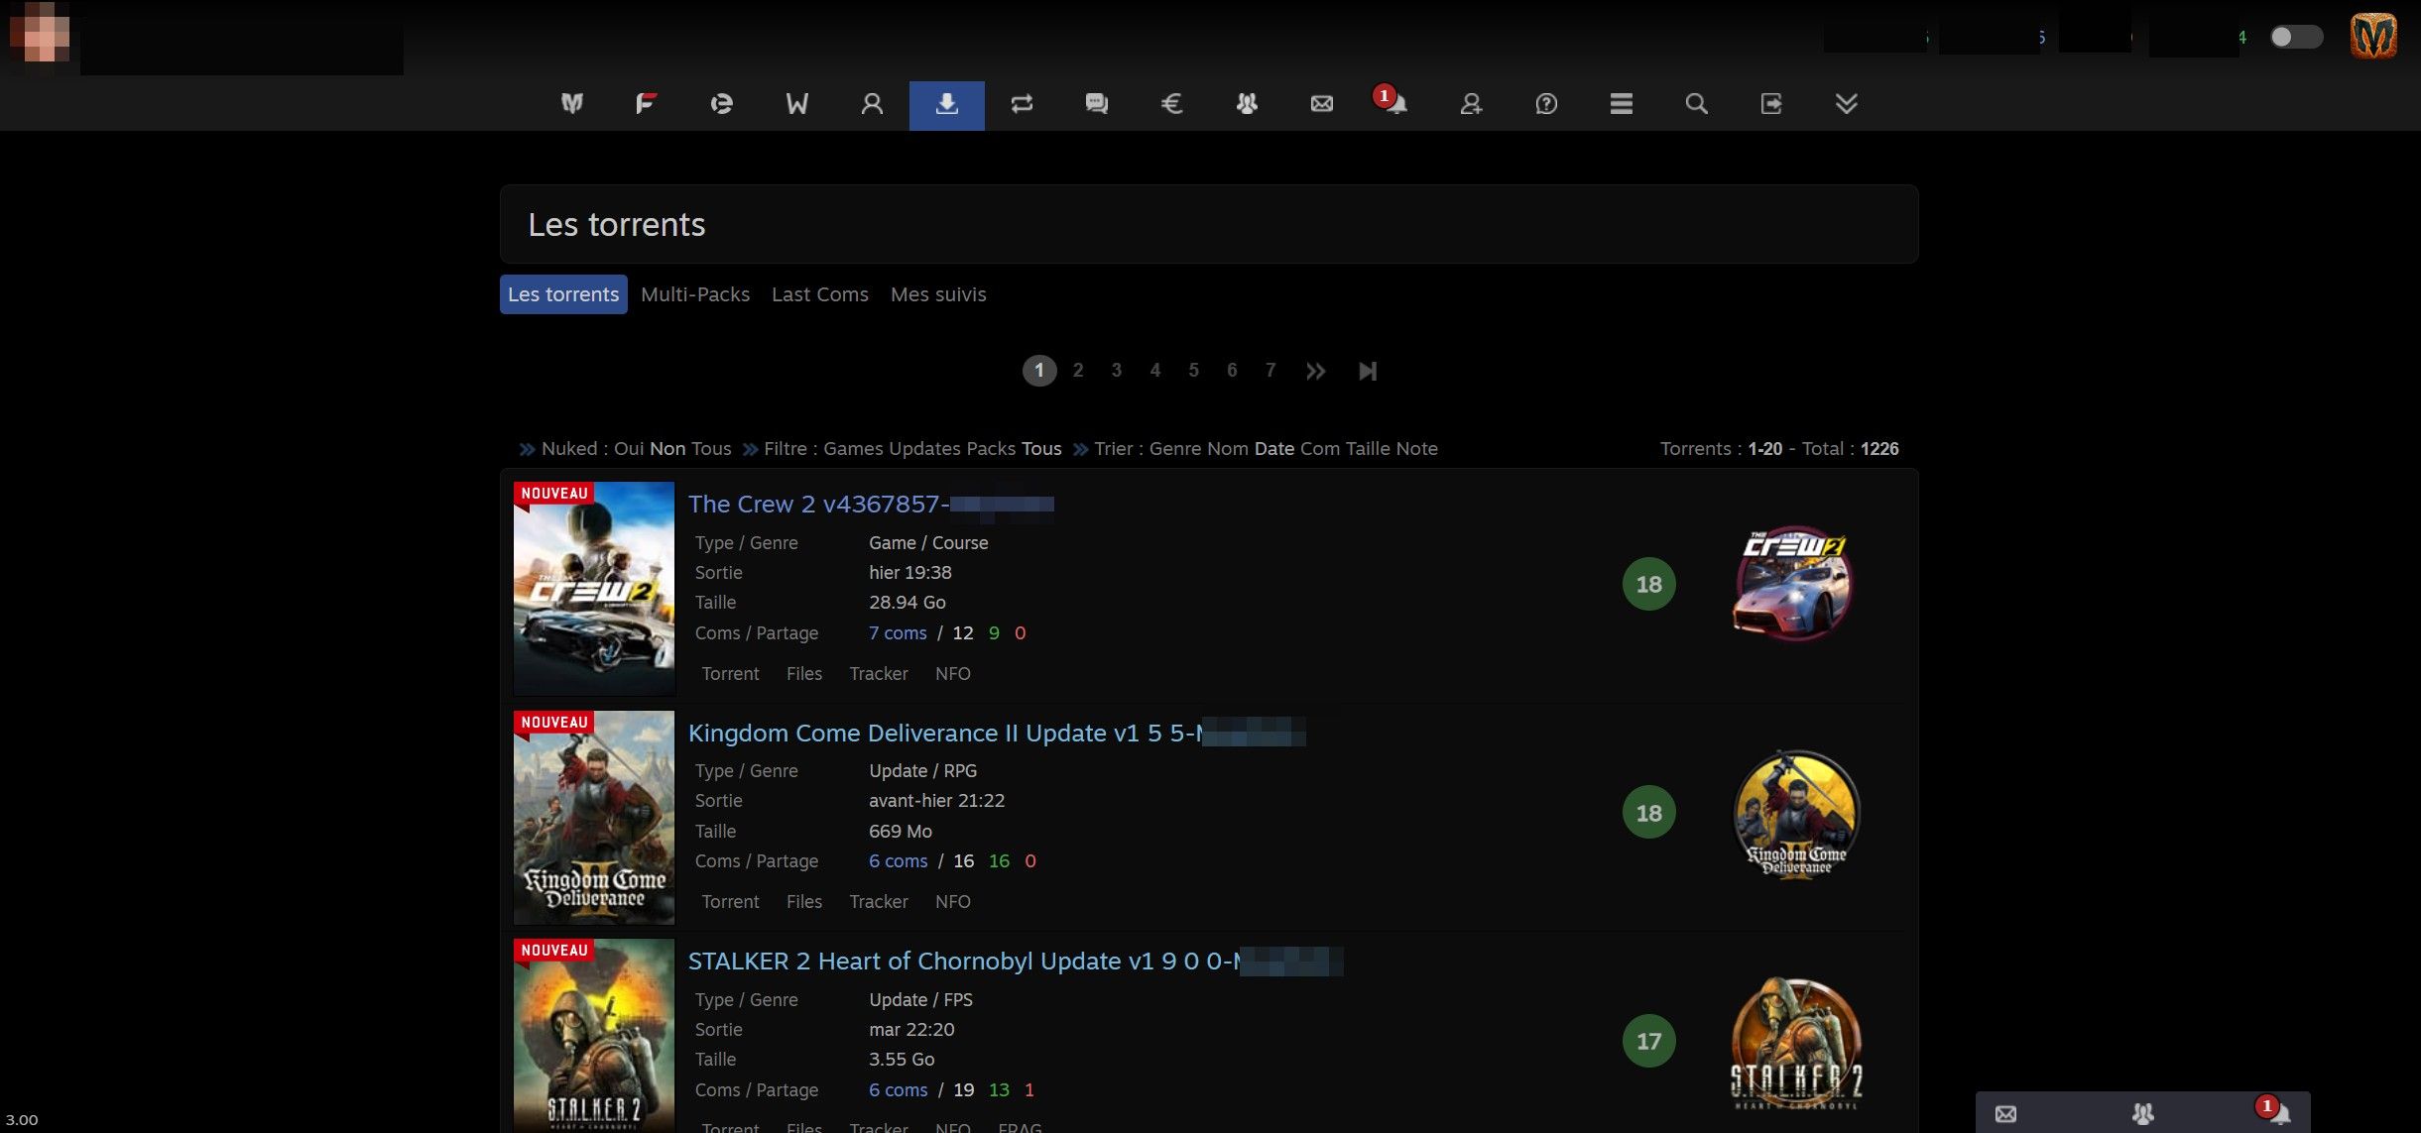The height and width of the screenshot is (1133, 2421).
Task: Click the notification bell with red badge
Action: coord(1394,103)
